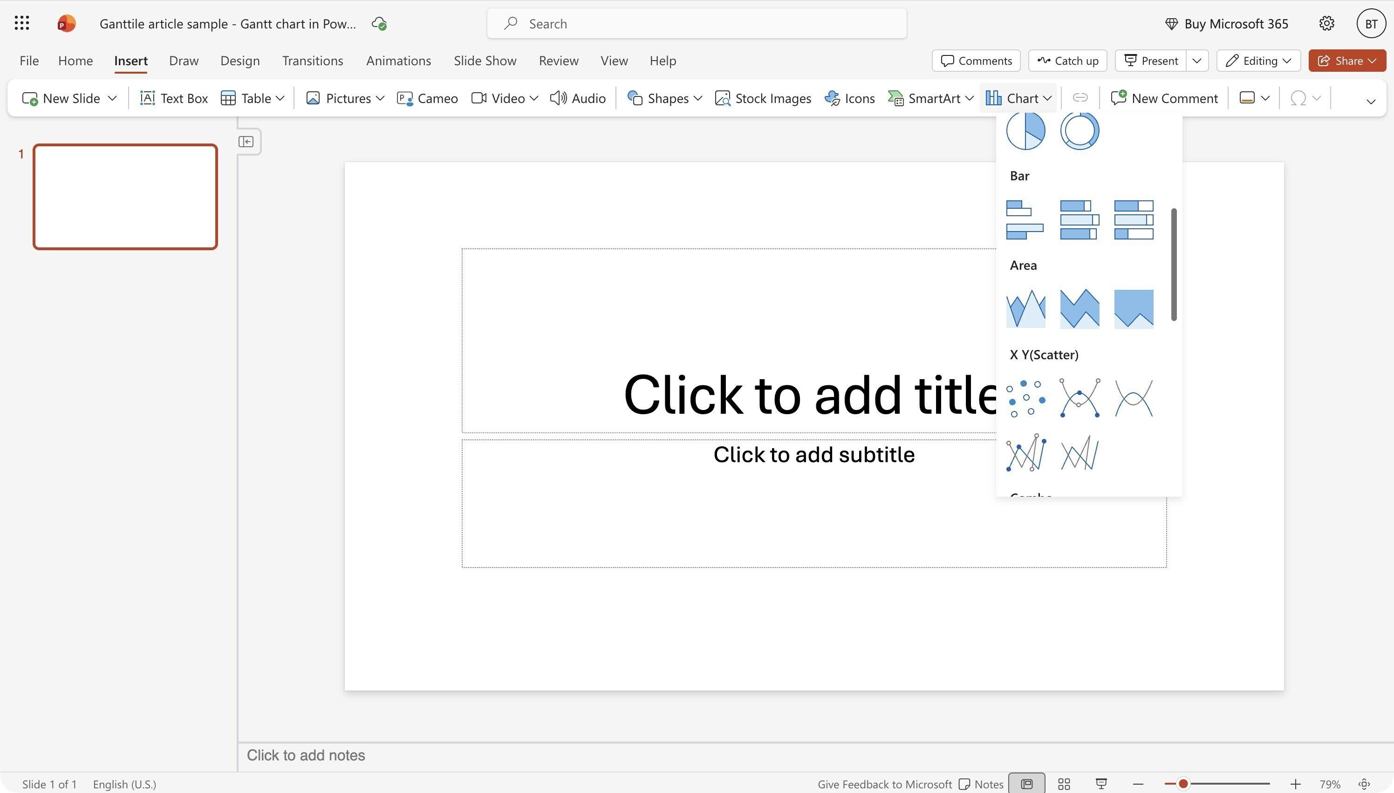Switch to the Draw tab

pyautogui.click(x=184, y=61)
